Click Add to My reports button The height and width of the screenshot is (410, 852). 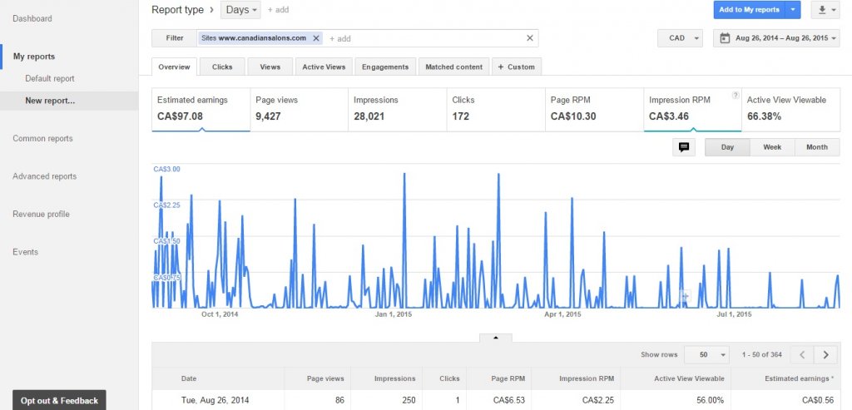click(749, 10)
